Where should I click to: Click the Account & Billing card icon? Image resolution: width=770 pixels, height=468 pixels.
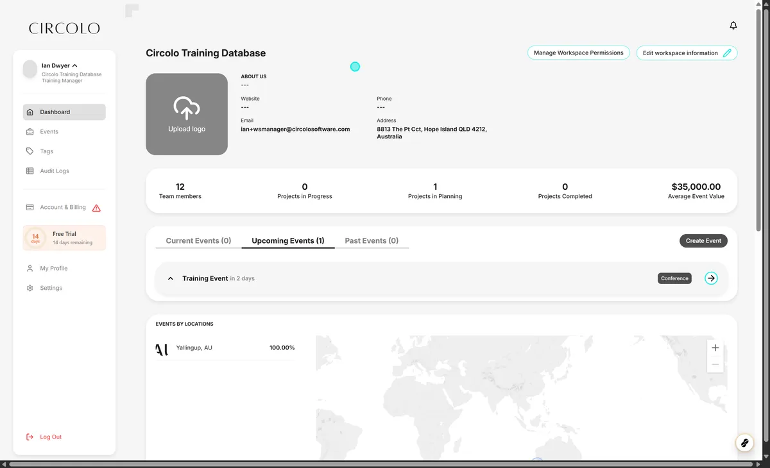(30, 208)
